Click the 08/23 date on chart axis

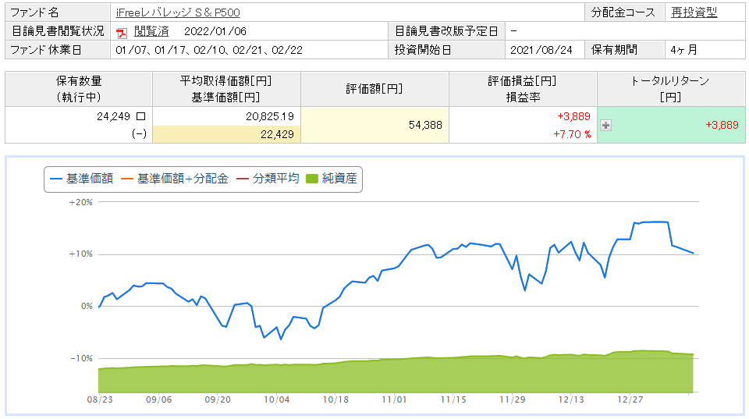(x=100, y=399)
